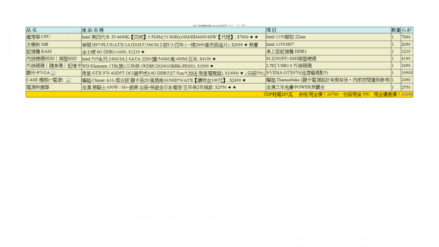
Task: Click the 2.5吋 USB3.0 外接硬碟 remark
Action: click(x=289, y=66)
